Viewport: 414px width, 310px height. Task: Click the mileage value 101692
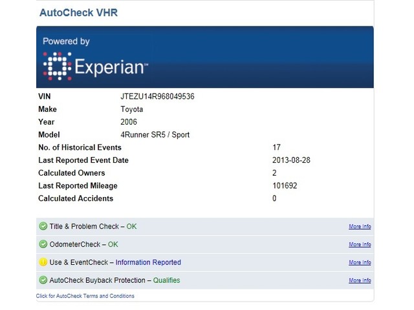[x=285, y=185]
